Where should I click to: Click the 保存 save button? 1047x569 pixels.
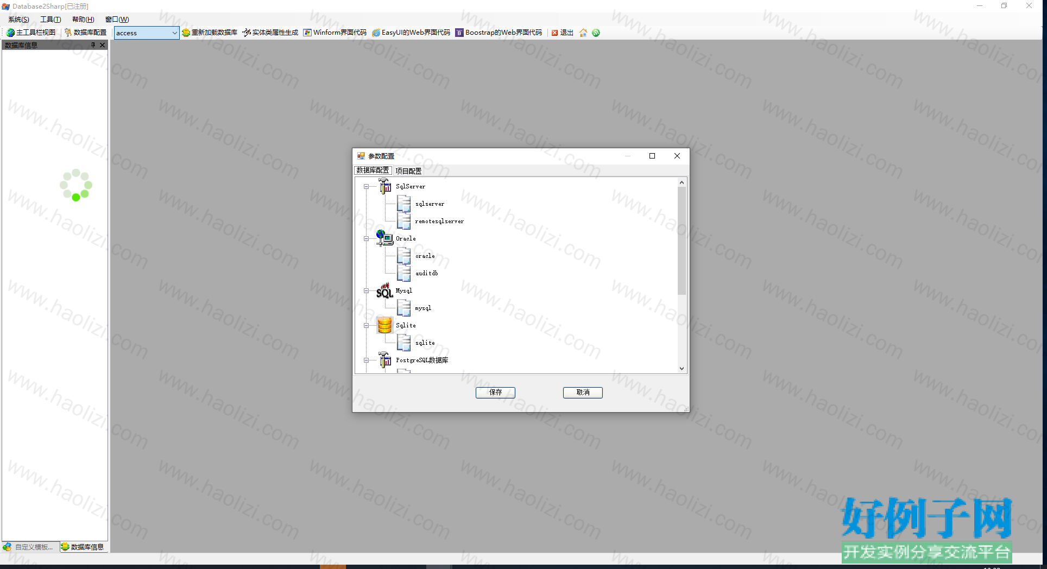pyautogui.click(x=495, y=393)
